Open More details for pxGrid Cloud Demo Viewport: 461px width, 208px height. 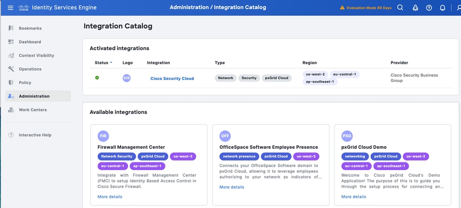[354, 196]
